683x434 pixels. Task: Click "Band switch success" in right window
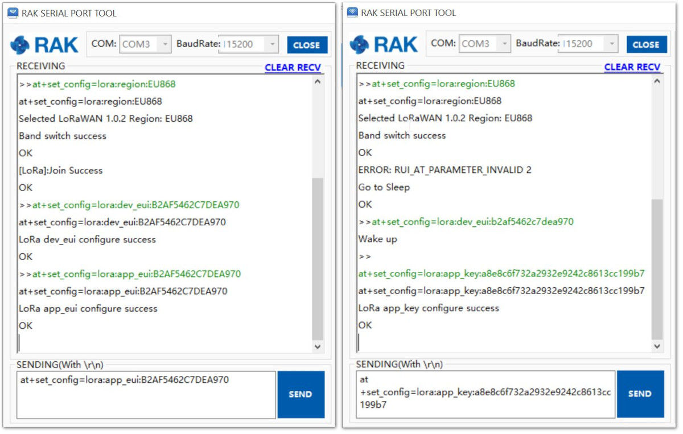coord(402,135)
